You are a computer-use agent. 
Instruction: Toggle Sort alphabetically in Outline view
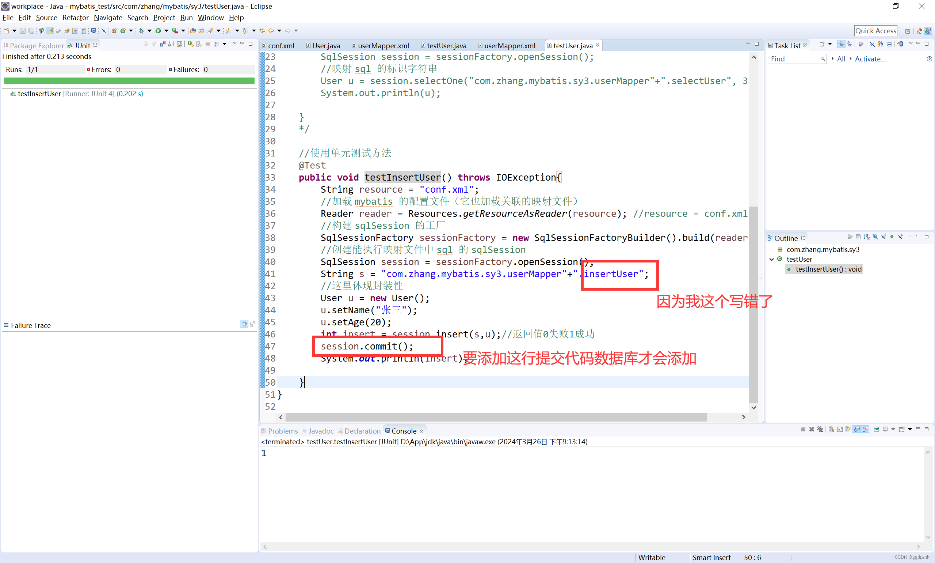point(866,237)
